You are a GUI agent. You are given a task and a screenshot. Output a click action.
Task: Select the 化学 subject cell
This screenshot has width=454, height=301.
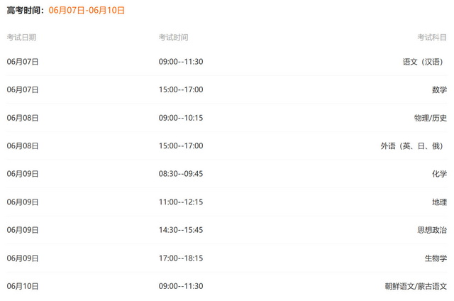tap(439, 174)
